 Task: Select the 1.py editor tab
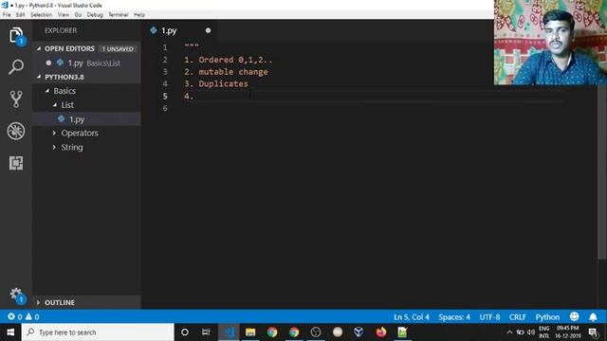pos(180,30)
